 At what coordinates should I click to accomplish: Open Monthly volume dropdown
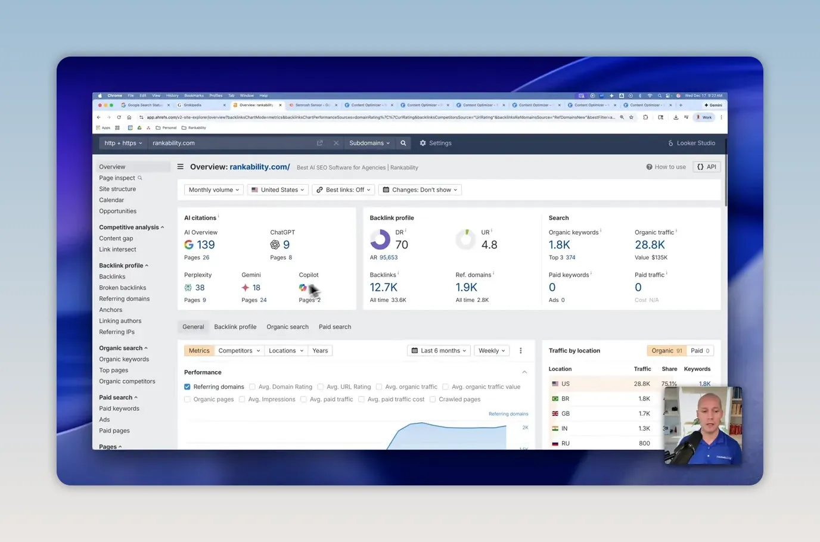tap(214, 190)
